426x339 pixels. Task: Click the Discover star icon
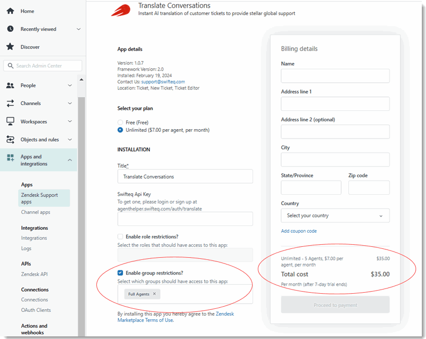point(10,47)
